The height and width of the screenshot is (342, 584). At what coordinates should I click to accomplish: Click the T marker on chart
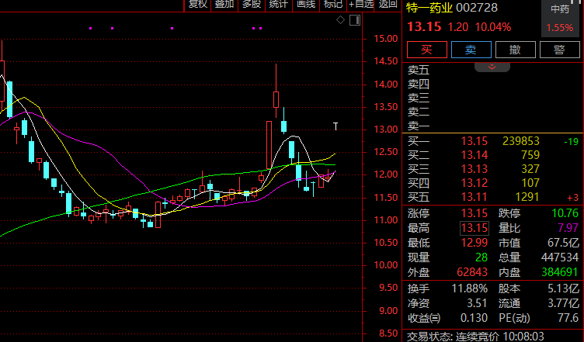(x=335, y=126)
